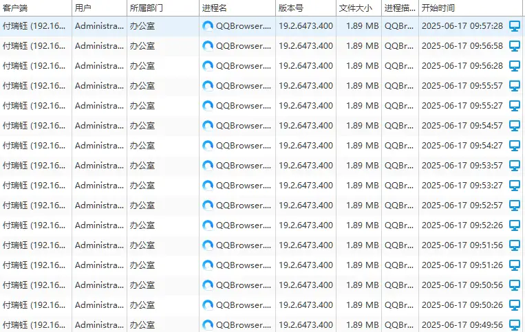Click 办公室 department in 09:49:56 row

(142, 325)
